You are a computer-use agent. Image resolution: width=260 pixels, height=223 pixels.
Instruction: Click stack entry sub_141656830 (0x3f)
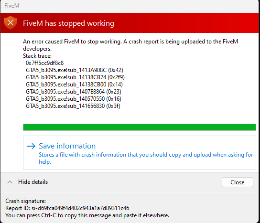pos(73,106)
